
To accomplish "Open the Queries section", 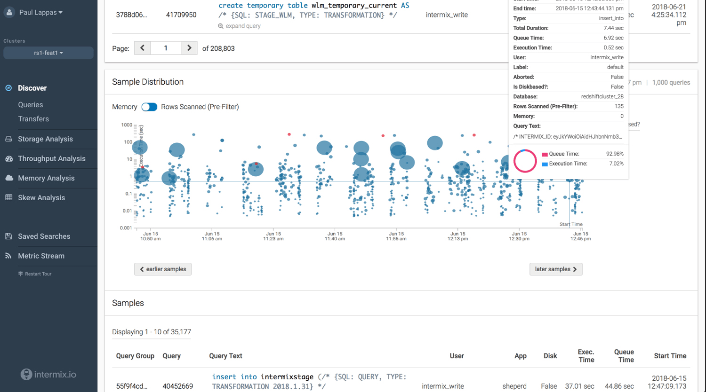I will click(x=31, y=105).
